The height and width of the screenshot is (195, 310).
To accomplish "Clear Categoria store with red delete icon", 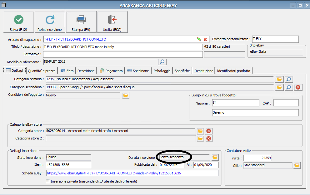I will 208,131.
